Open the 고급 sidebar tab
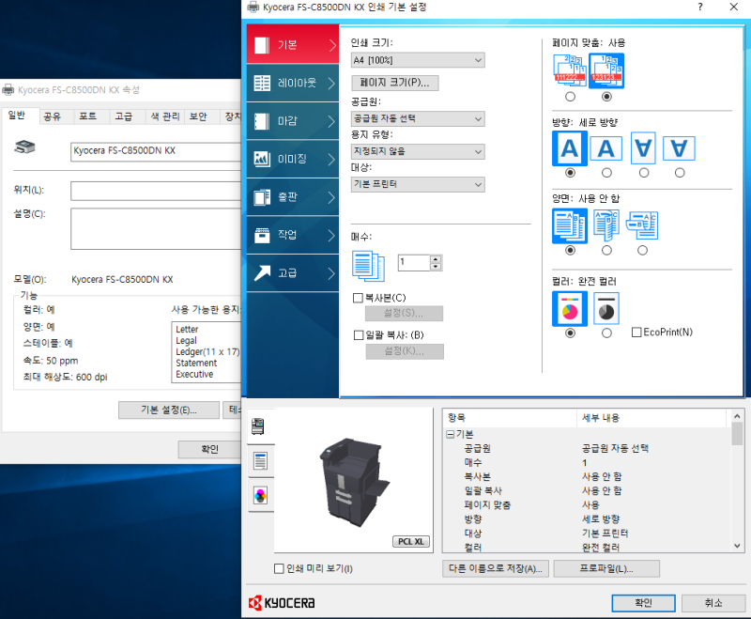751x619 pixels. click(293, 273)
